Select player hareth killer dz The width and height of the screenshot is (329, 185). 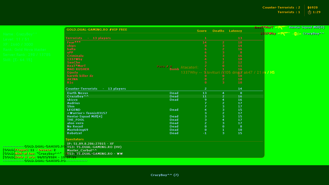(x=80, y=76)
